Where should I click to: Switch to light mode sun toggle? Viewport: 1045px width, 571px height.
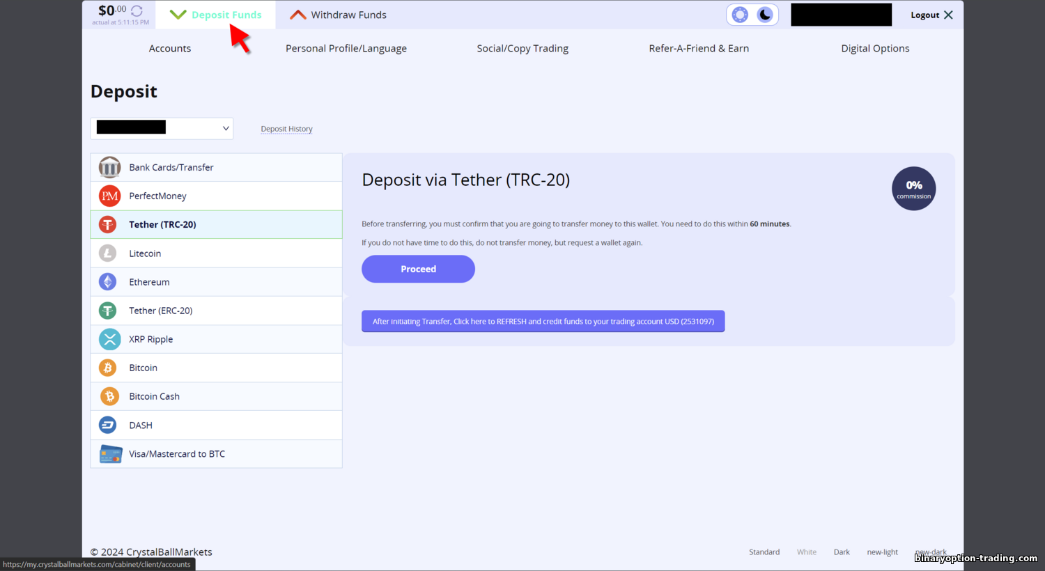[740, 15]
